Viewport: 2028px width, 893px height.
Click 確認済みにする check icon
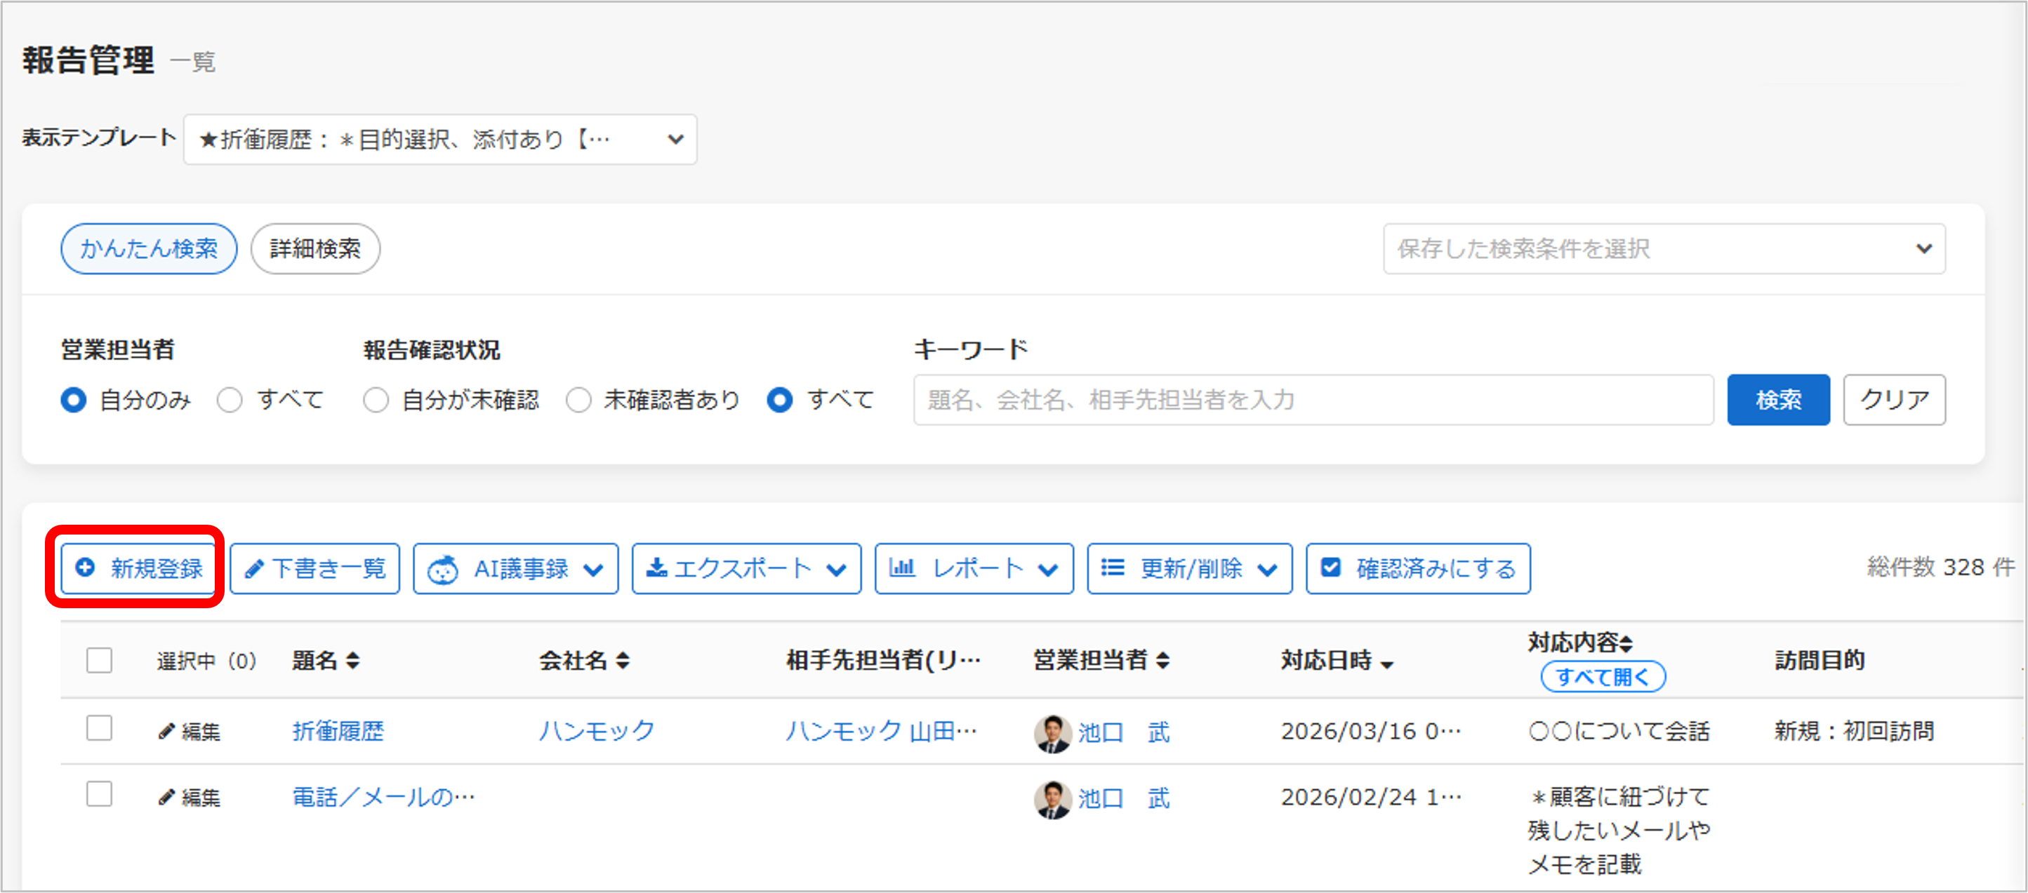click(1330, 568)
